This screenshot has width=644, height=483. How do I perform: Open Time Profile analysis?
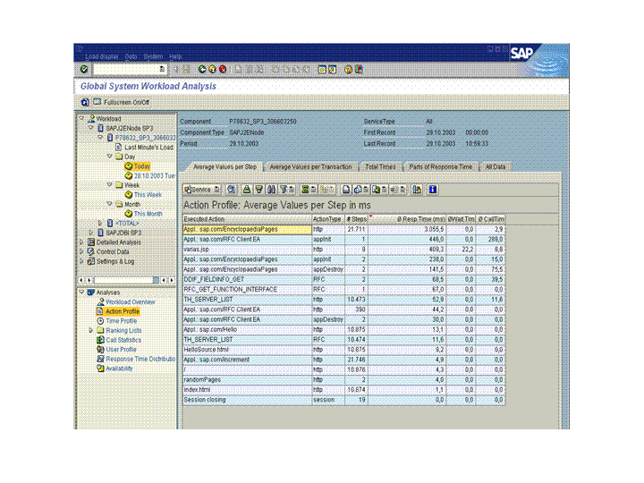pyautogui.click(x=121, y=320)
